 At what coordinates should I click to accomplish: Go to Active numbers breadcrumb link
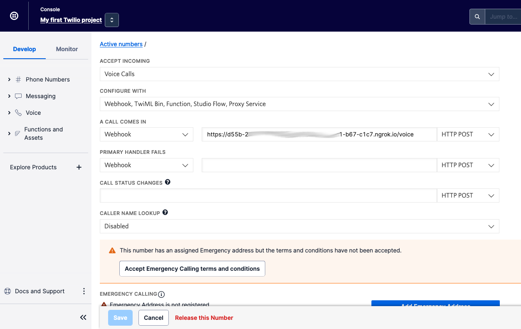(x=121, y=44)
